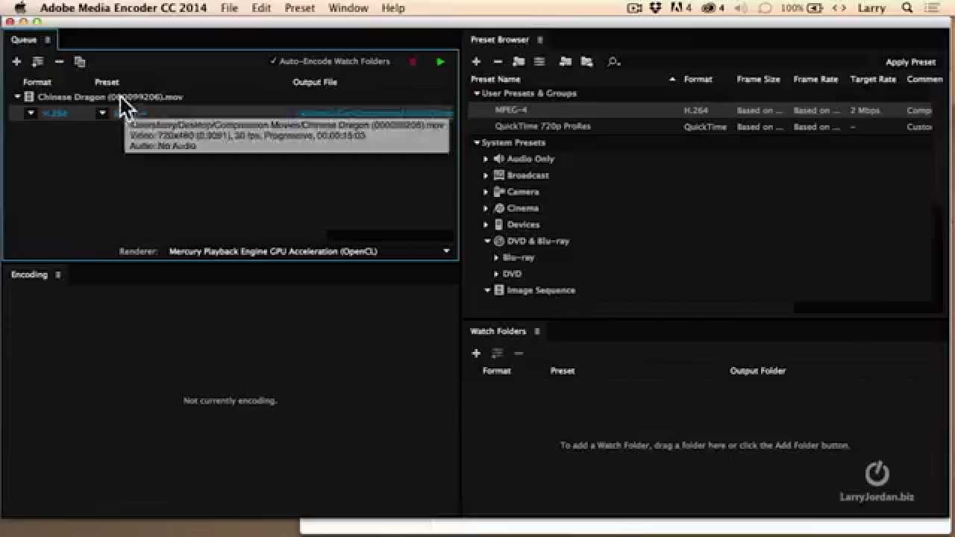Click the Broadcast group icon
The height and width of the screenshot is (537, 955).
(x=498, y=175)
